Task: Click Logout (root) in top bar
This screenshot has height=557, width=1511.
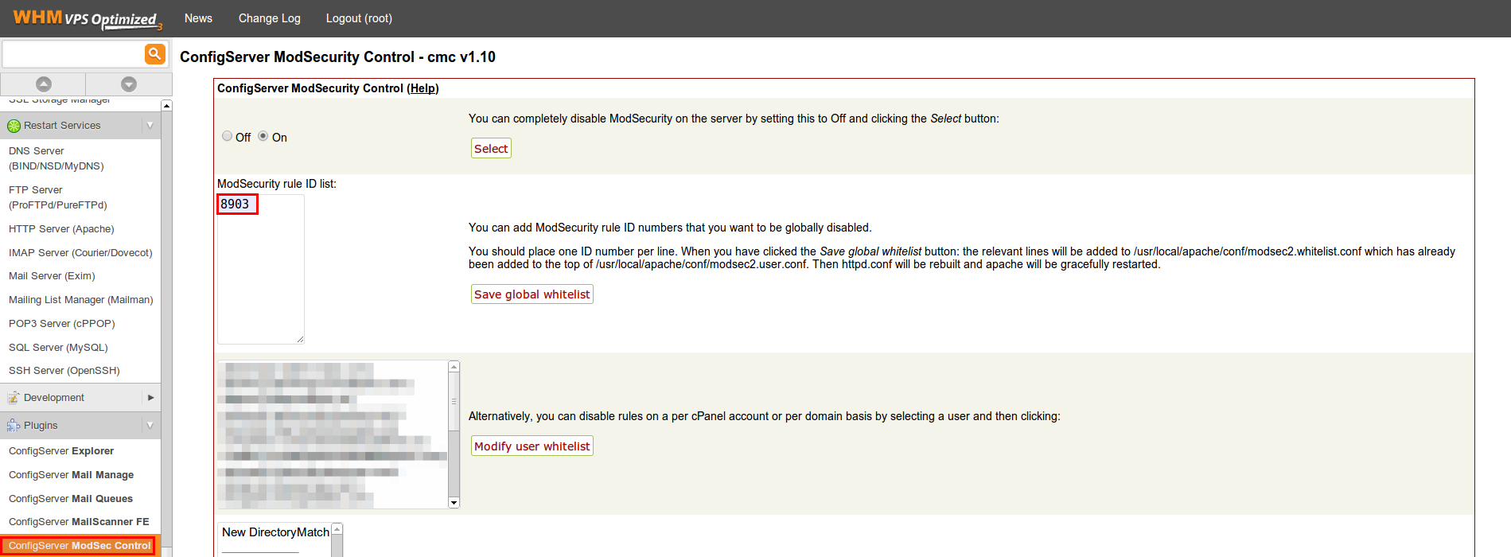Action: [359, 18]
